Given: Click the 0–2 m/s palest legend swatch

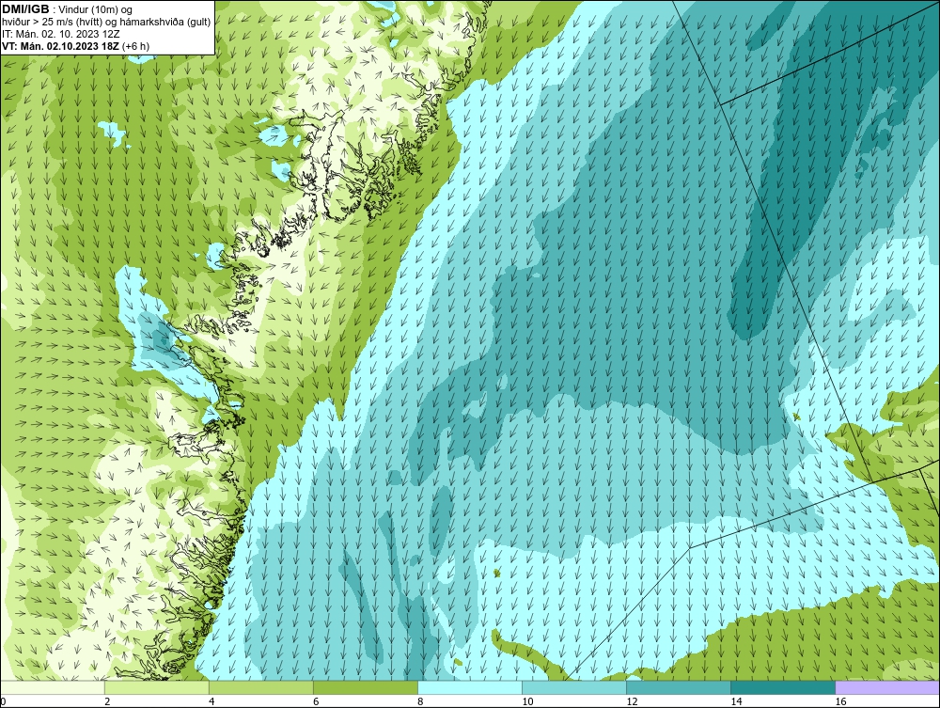Looking at the screenshot, I should (53, 687).
